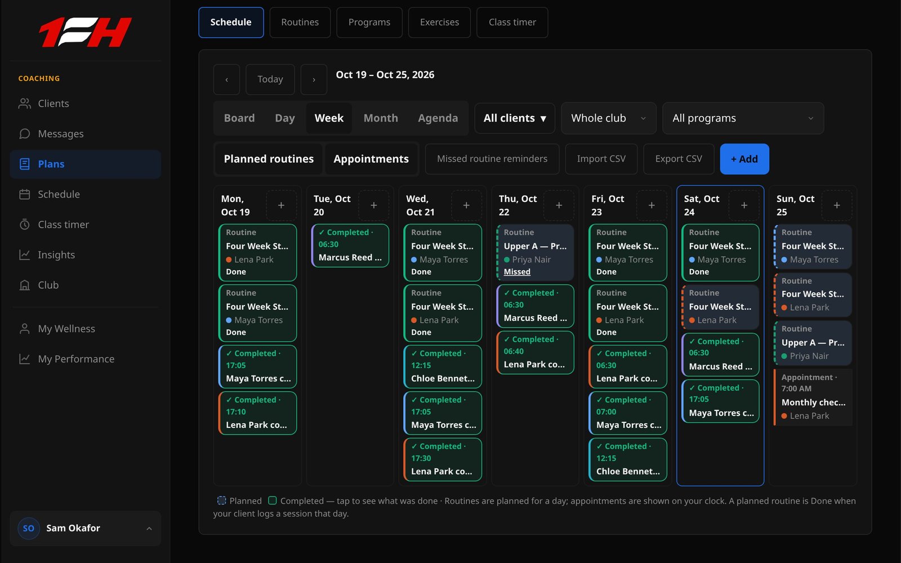The image size is (901, 563).
Task: Open Schedule calendar icon in sidebar
Action: click(24, 194)
